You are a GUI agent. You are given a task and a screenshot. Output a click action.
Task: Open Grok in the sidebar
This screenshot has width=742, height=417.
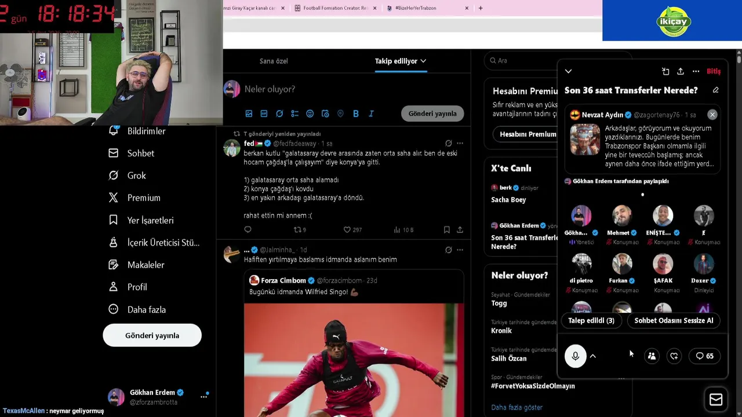tap(128, 175)
